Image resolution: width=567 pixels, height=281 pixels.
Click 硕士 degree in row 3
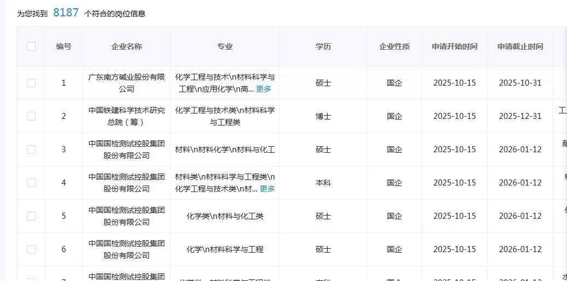[x=323, y=150]
